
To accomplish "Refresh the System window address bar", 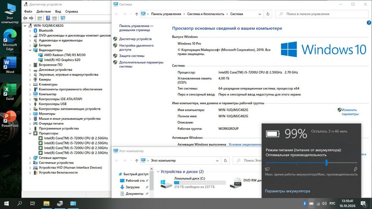I will coord(268,14).
